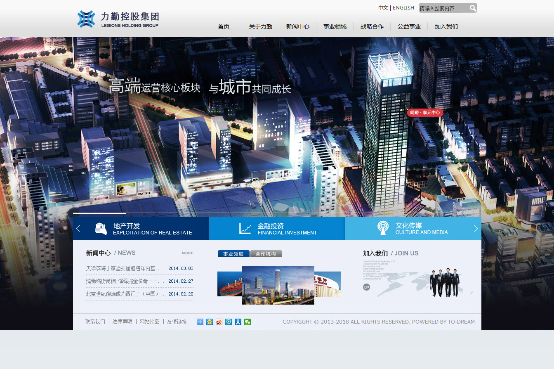Share via the blue plus icon

[200, 322]
